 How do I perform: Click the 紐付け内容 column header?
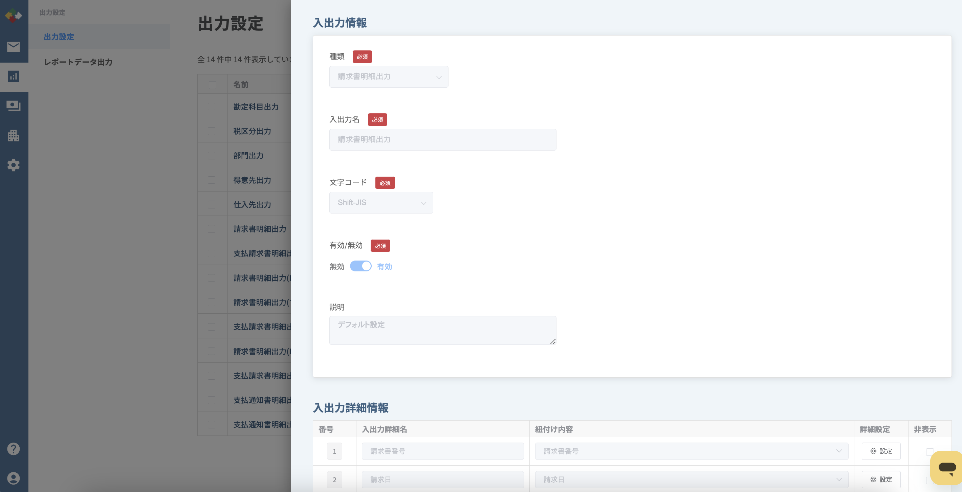click(x=554, y=429)
